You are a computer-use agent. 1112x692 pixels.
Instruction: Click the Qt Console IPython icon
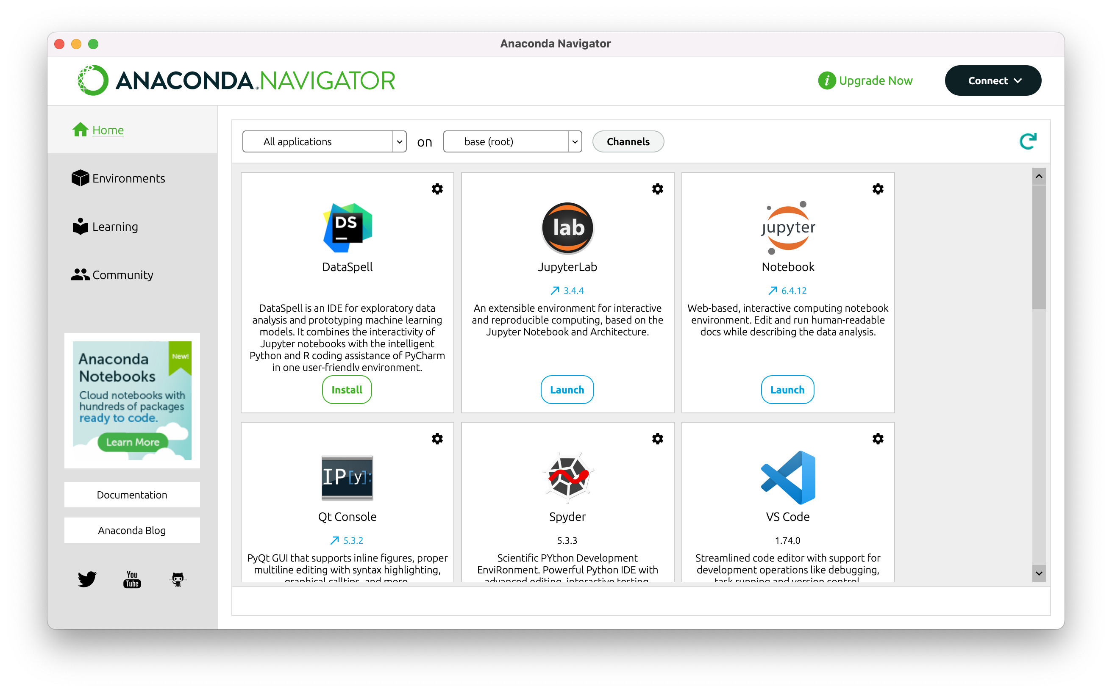347,477
